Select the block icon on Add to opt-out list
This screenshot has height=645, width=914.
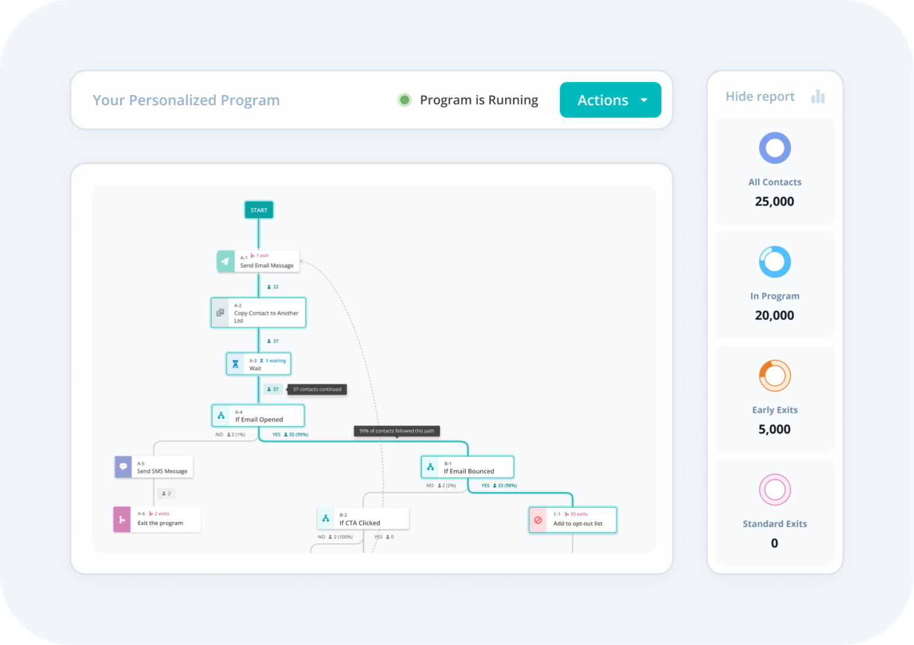(539, 519)
